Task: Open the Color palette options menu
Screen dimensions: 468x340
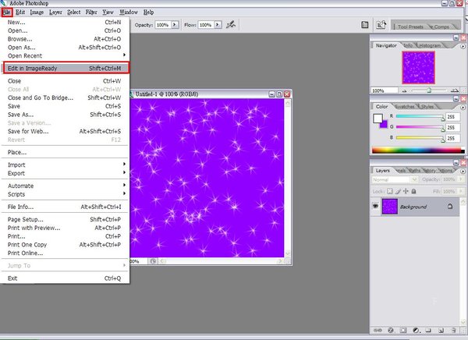Action: click(x=463, y=107)
